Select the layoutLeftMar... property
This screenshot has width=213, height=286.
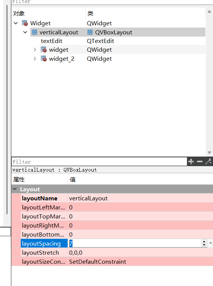43,208
